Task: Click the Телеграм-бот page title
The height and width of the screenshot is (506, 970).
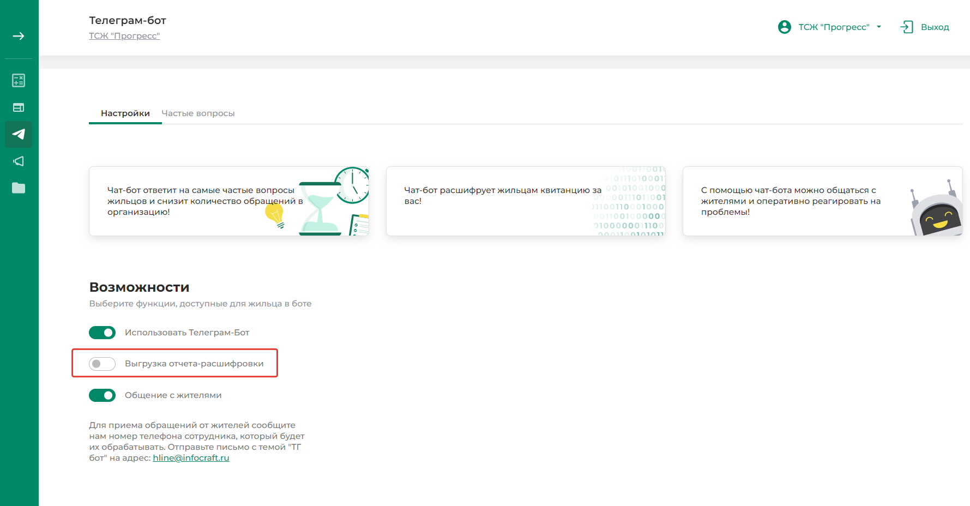Action: [128, 21]
